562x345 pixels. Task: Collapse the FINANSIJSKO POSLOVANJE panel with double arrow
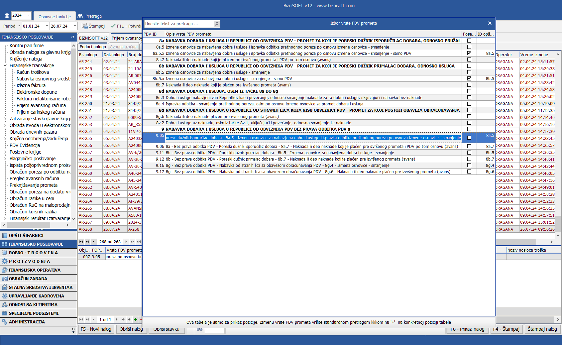(x=72, y=37)
